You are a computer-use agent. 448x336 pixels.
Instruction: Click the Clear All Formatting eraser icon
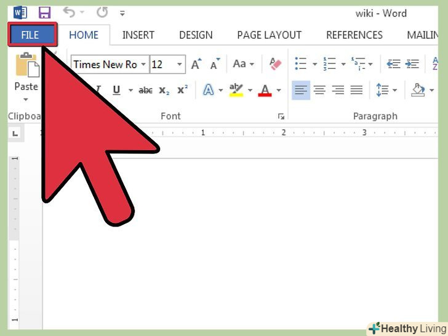(275, 64)
